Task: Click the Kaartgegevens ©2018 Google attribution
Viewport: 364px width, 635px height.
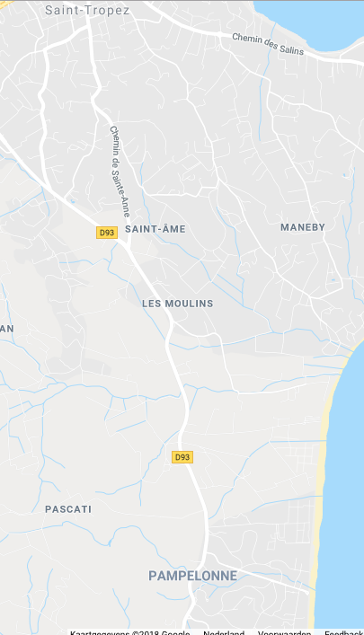Action: coord(129,632)
